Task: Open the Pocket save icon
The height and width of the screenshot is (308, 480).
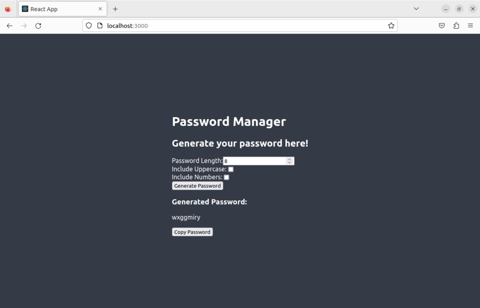Action: pyautogui.click(x=442, y=26)
